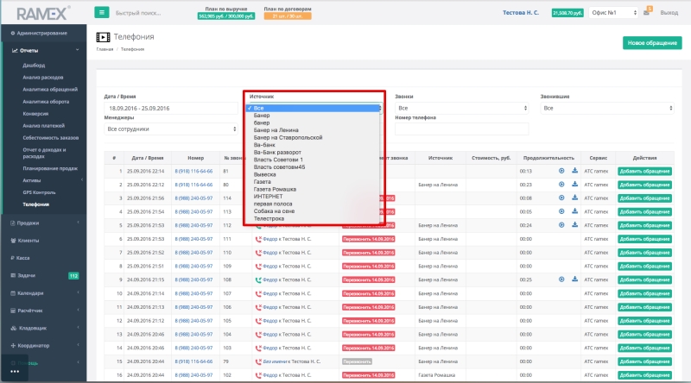Download the recording of call number 108
Image resolution: width=691 pixels, height=383 pixels.
574,279
